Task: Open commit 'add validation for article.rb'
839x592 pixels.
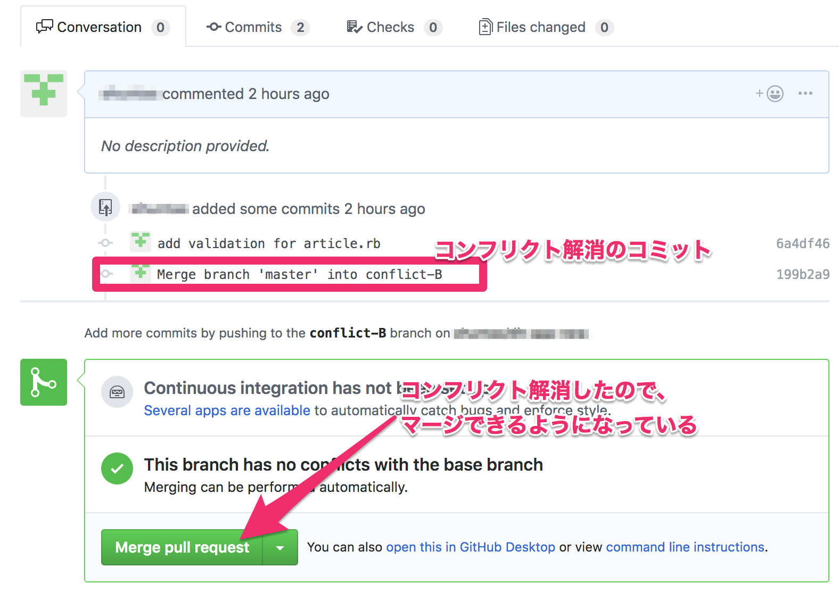Action: click(x=269, y=244)
